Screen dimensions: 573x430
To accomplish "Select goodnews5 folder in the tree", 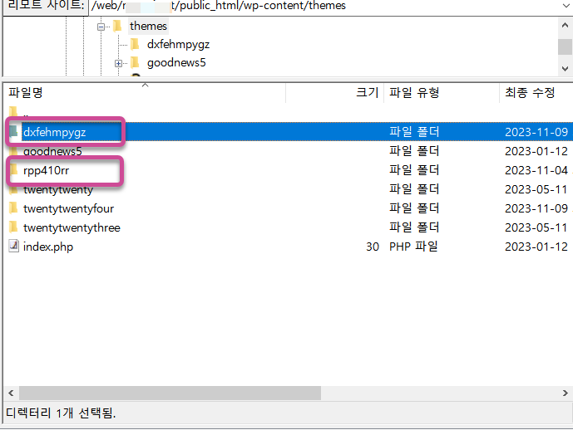I will [x=176, y=63].
